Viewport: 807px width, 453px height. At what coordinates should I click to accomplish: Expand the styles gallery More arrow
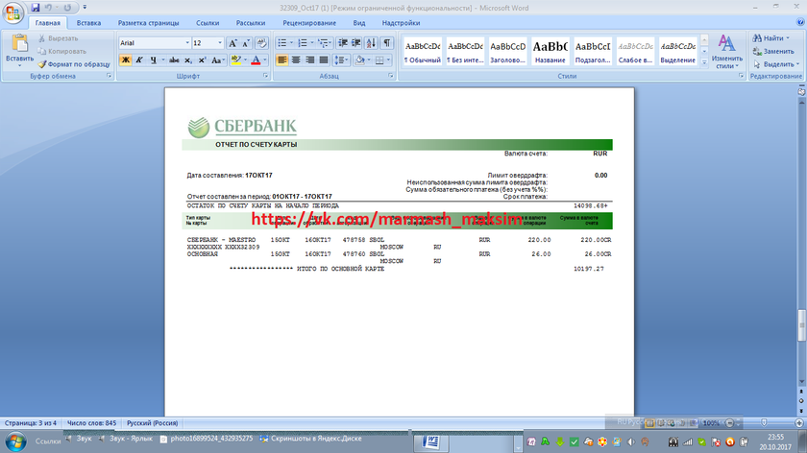[704, 61]
